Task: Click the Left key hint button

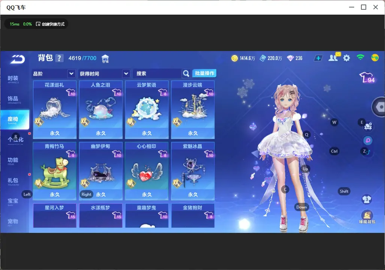Action: 27,194
